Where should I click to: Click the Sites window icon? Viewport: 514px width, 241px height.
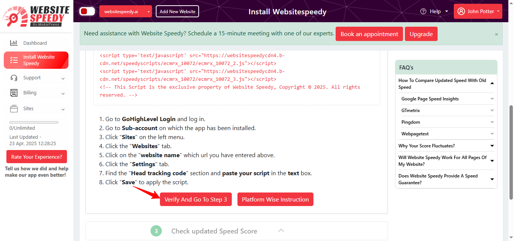14,109
